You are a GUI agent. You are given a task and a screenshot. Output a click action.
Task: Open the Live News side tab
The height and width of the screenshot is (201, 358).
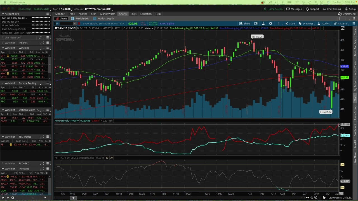[355, 158]
